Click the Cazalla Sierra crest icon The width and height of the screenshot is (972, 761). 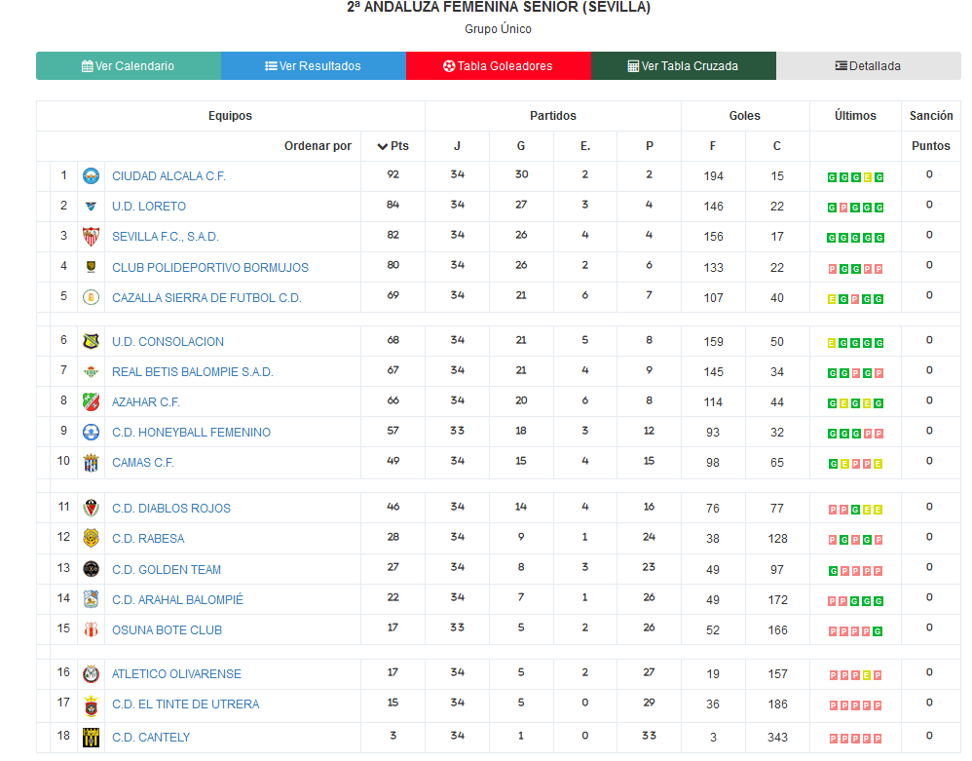click(92, 298)
